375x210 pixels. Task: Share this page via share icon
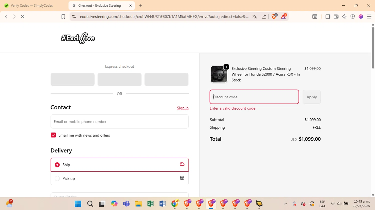[x=264, y=16]
